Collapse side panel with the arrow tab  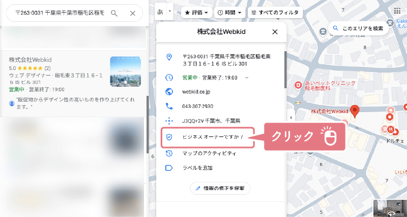click(x=290, y=118)
